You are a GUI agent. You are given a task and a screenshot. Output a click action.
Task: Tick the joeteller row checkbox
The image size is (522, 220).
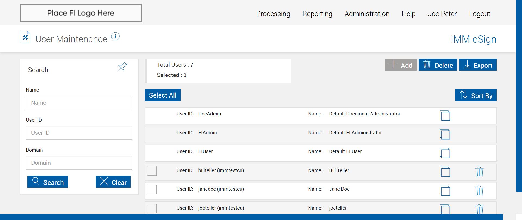(152, 208)
